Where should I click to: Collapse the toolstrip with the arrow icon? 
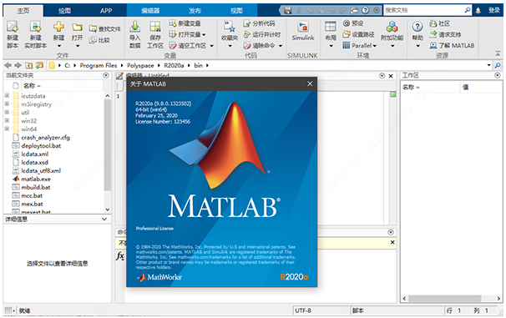coord(498,53)
